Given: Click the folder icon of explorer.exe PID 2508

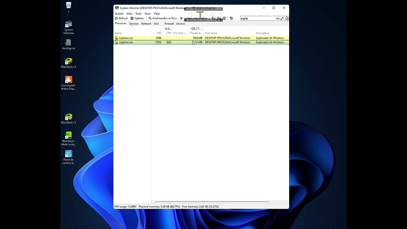Looking at the screenshot, I should pos(116,38).
